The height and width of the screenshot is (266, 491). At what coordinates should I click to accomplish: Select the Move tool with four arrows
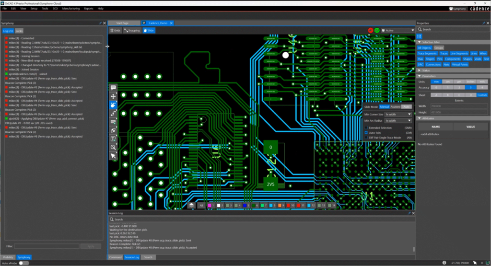click(x=113, y=96)
